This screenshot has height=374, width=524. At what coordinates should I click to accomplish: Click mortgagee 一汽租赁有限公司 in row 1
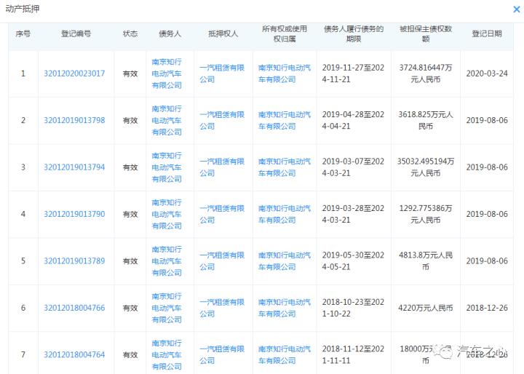click(222, 73)
